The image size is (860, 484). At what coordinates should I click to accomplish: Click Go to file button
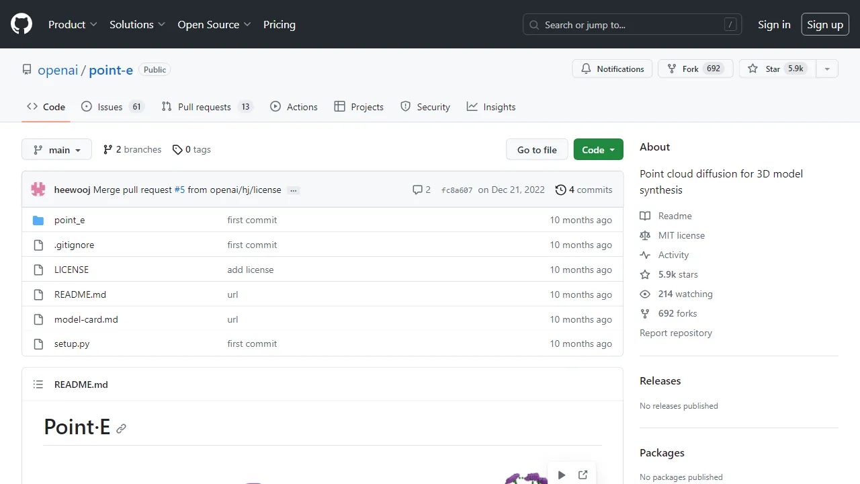[x=537, y=149]
